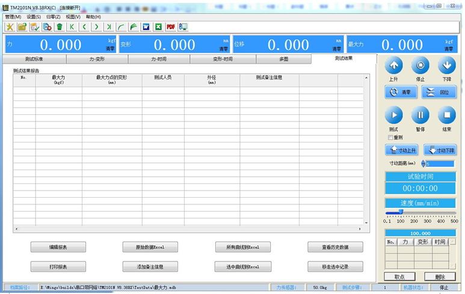Open the 视图(V) menu

pyautogui.click(x=73, y=17)
